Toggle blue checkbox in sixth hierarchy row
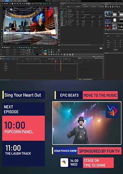Image resolution: width=123 pixels, height=174 pixels. click(84, 18)
